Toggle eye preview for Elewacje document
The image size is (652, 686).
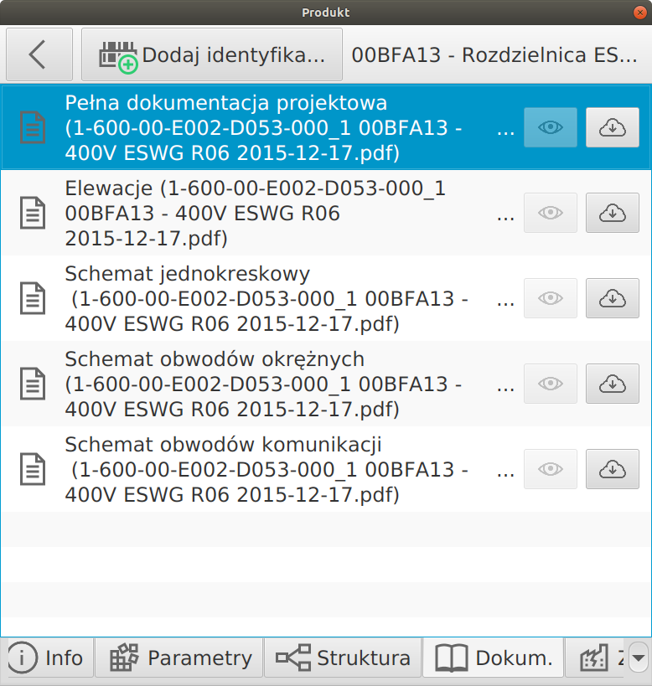click(x=550, y=214)
